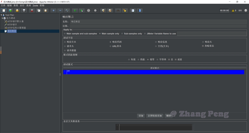249x133 pixels.
Task: Click the Add plus toolbar icon
Action: 54,11
